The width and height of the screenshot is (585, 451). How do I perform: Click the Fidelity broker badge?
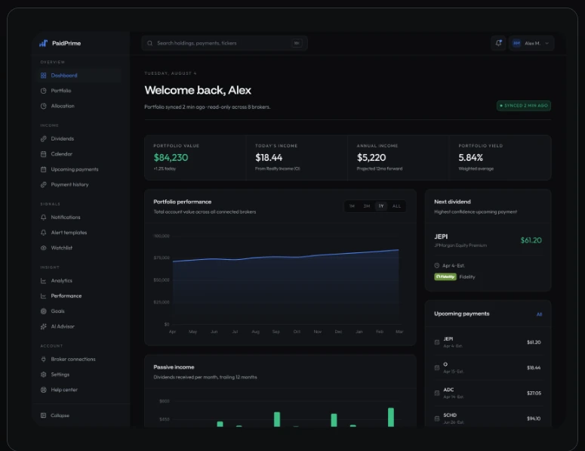[x=445, y=276]
